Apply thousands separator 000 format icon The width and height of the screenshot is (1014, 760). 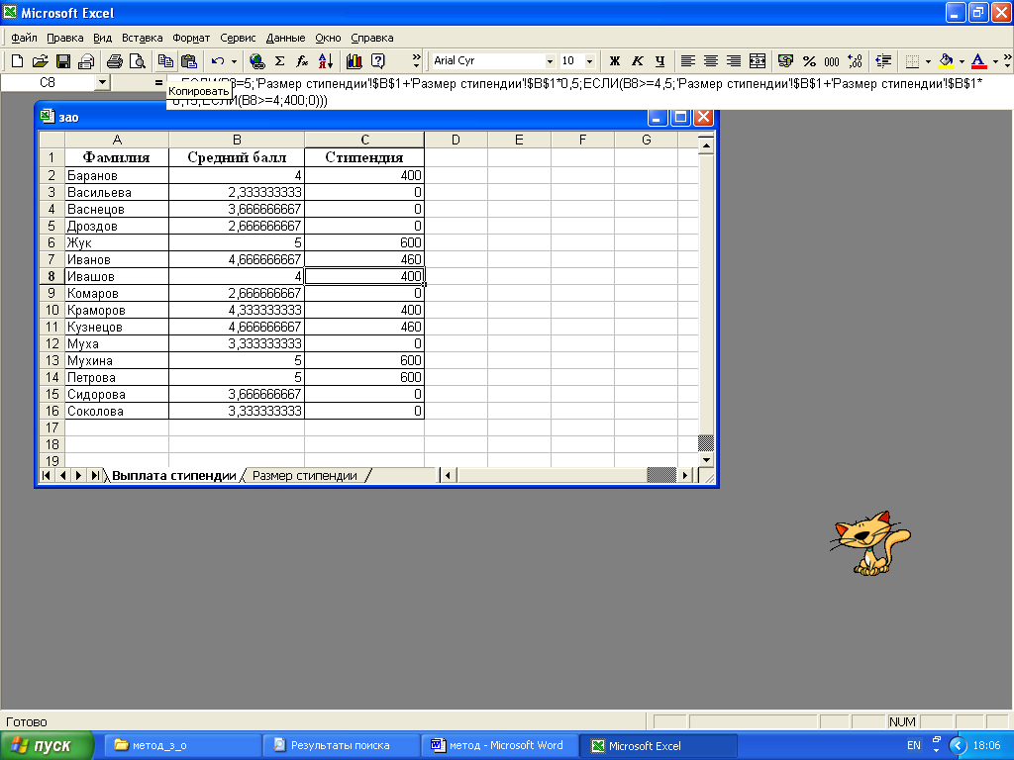[832, 60]
